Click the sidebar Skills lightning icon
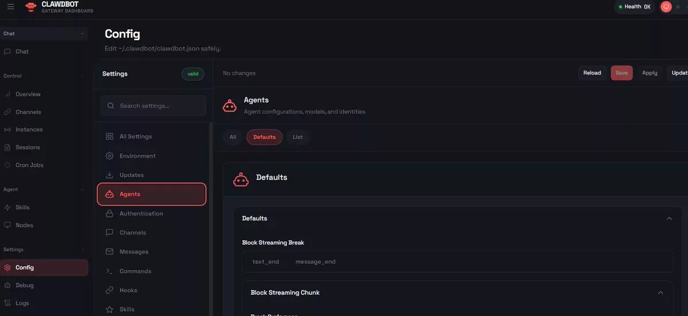Screen dimensions: 688x316 [x=7, y=207]
